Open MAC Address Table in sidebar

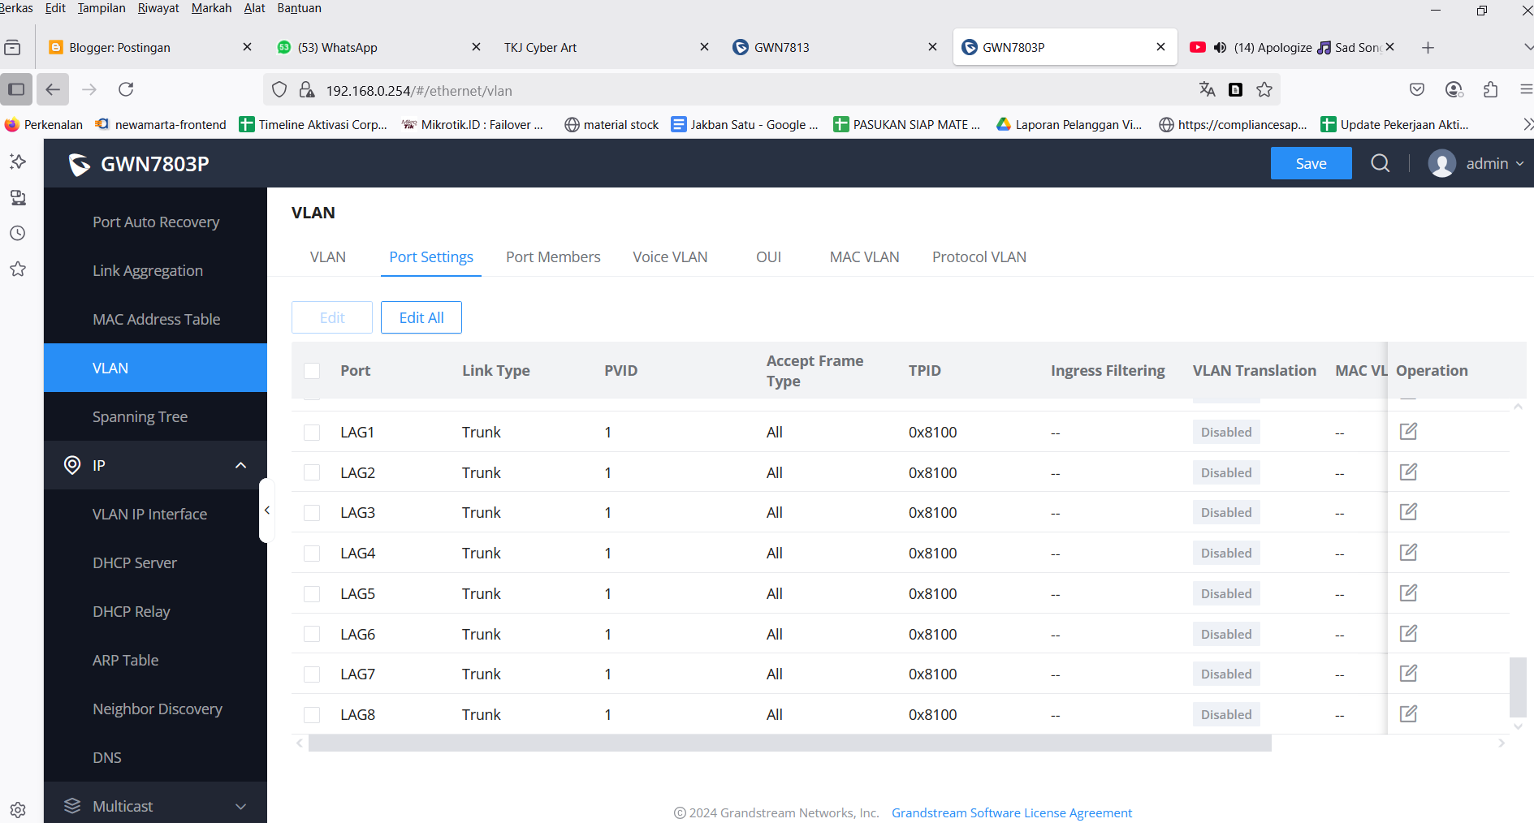click(x=155, y=319)
